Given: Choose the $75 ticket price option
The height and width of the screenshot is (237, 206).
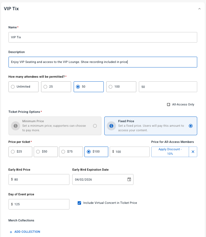Looking at the screenshot, I should 63,152.
